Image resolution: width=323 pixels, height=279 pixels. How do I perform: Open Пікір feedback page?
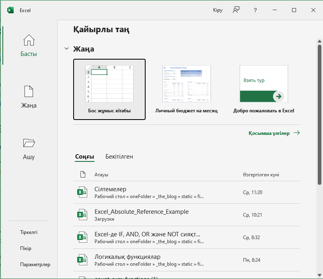[x=26, y=248]
